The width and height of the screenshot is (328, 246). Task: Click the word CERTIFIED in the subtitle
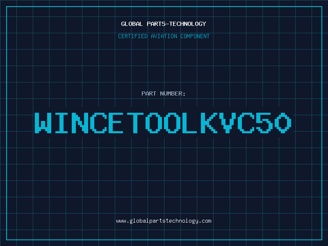point(133,36)
